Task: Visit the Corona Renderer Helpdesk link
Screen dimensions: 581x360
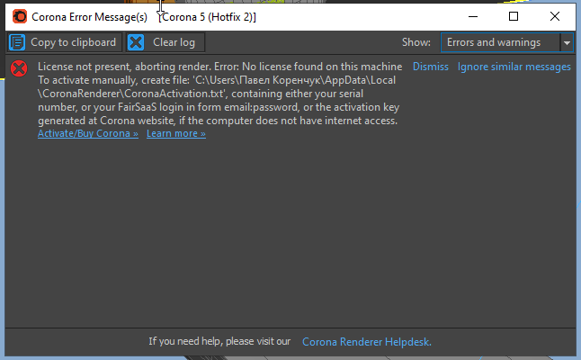Action: [367, 341]
